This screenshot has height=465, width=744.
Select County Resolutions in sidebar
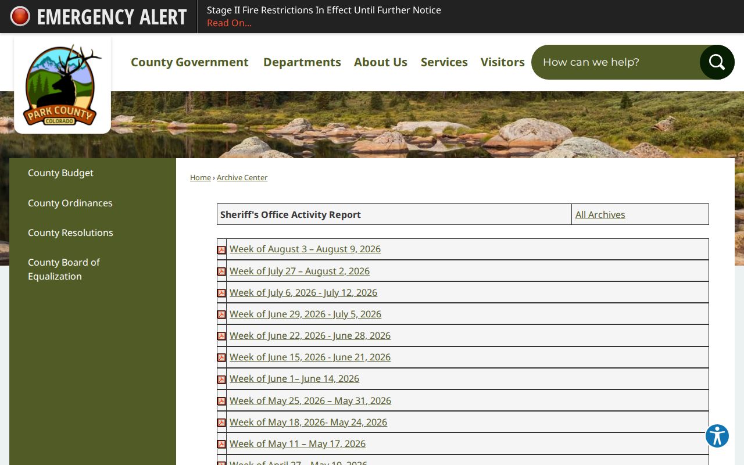(x=70, y=233)
